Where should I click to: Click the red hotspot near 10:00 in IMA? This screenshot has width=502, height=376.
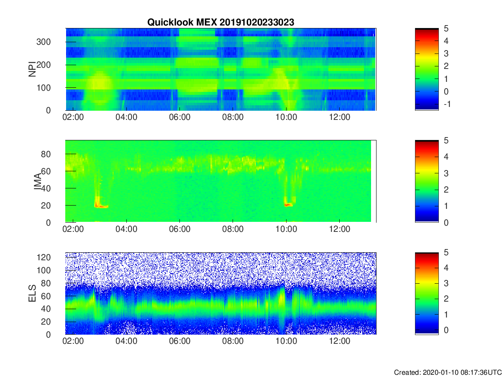click(288, 205)
